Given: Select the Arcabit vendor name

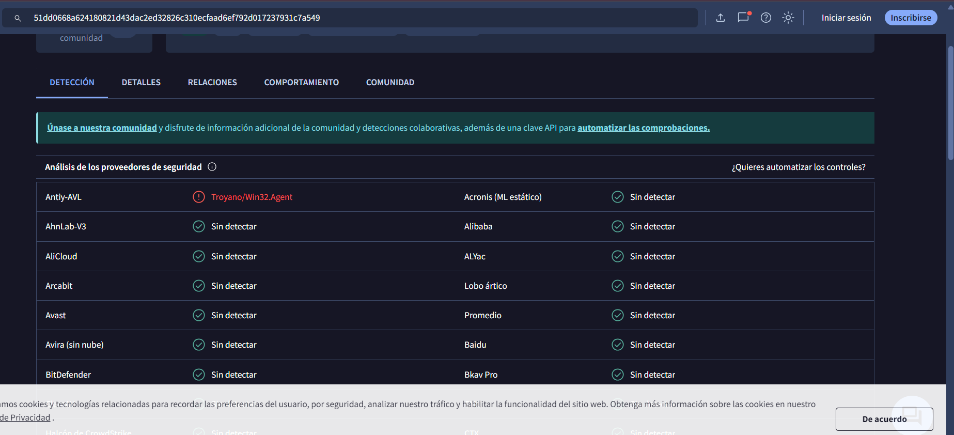Looking at the screenshot, I should 59,286.
